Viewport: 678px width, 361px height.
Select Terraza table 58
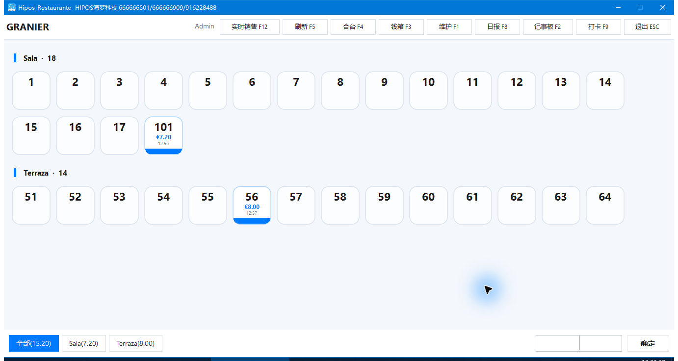[x=340, y=206]
